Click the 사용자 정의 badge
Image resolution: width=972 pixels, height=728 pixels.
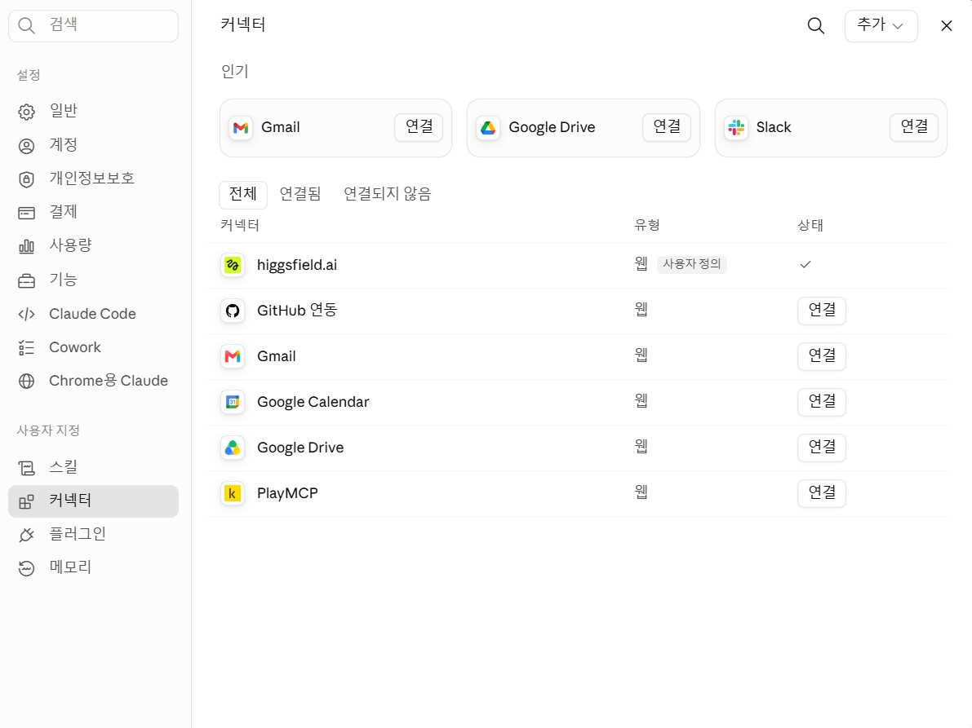[x=692, y=264]
